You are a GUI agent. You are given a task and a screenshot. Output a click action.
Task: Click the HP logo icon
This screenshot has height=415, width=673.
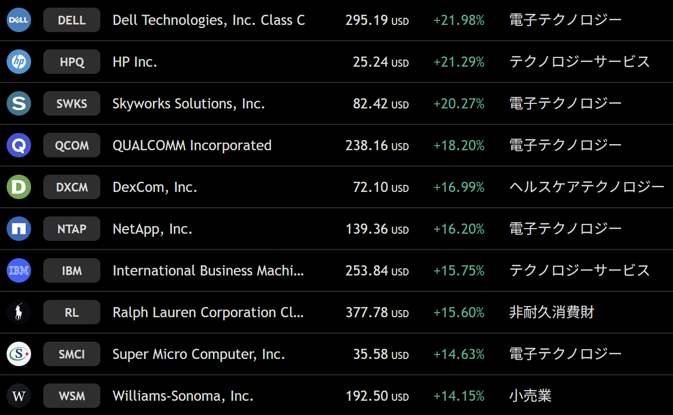point(19,62)
